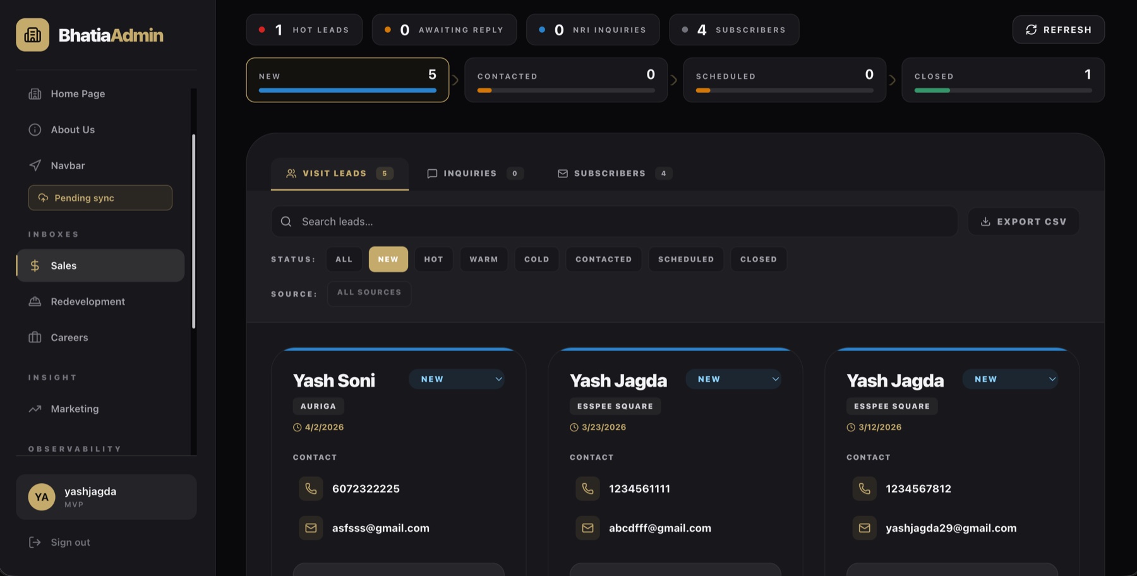Click phone icon beside 1234567812

pyautogui.click(x=864, y=488)
